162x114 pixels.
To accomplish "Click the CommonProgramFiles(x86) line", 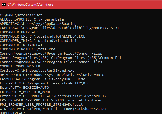I will pos(63,58).
